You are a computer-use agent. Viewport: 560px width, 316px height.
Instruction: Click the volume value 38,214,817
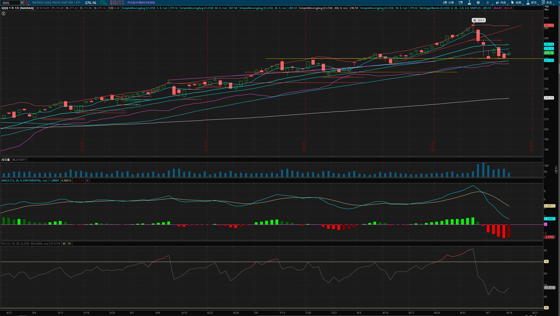coord(19,160)
